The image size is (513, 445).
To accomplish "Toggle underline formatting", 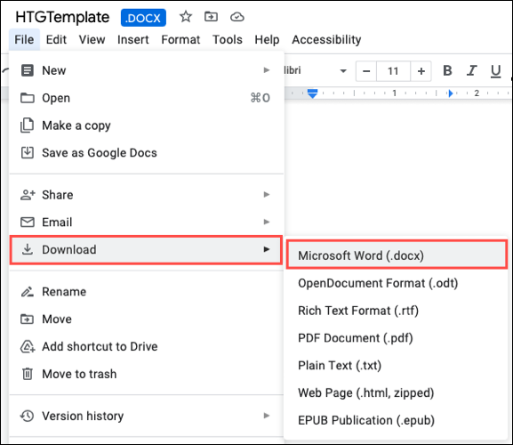I will point(495,70).
